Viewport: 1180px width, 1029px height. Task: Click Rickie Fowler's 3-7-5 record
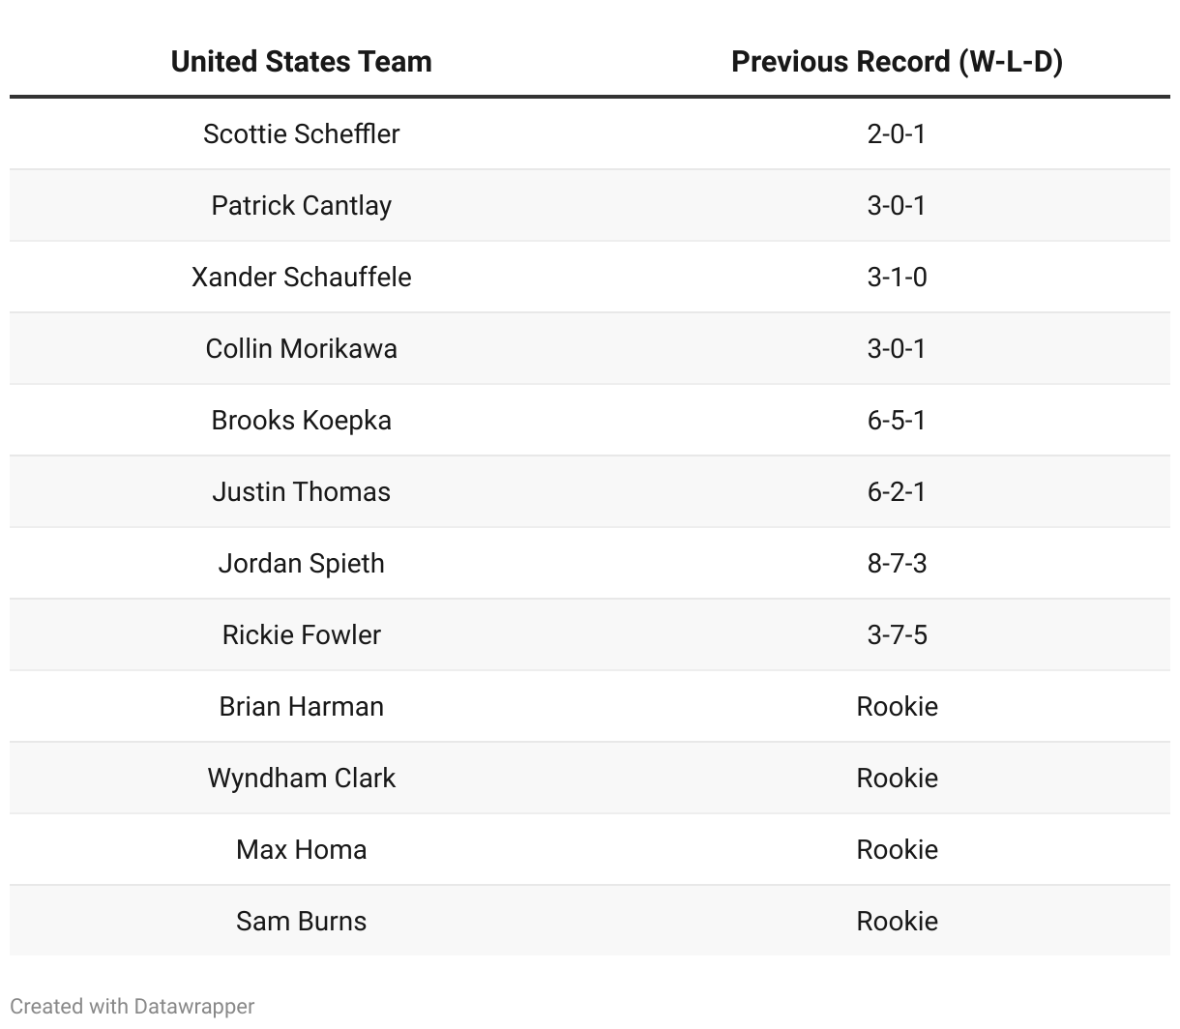[x=897, y=634]
